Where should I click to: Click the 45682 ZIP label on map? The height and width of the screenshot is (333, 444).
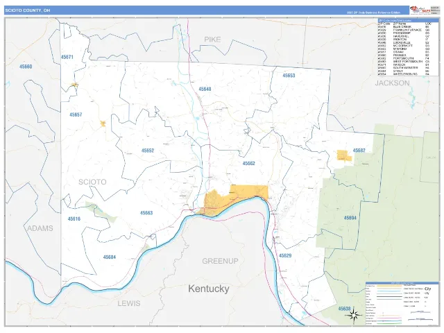coord(359,151)
